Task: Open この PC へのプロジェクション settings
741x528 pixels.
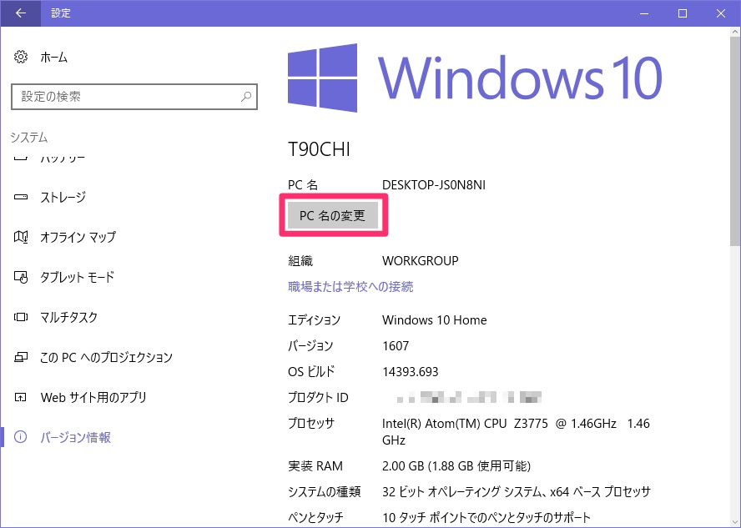Action: click(x=106, y=357)
